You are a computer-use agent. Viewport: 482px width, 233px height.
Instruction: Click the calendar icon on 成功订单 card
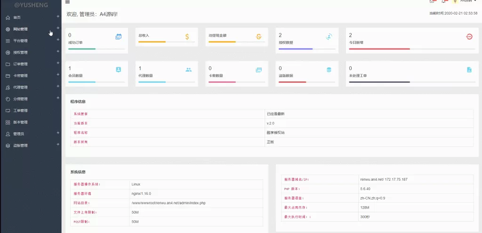[x=119, y=36]
